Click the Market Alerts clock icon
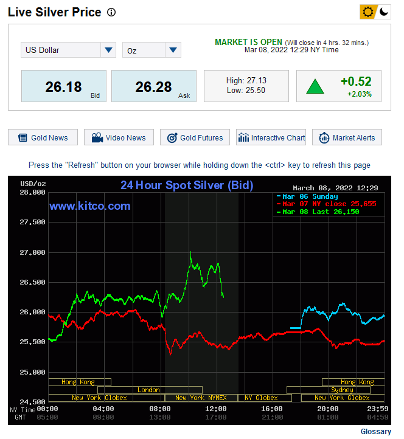This screenshot has height=439, width=404. (x=324, y=138)
